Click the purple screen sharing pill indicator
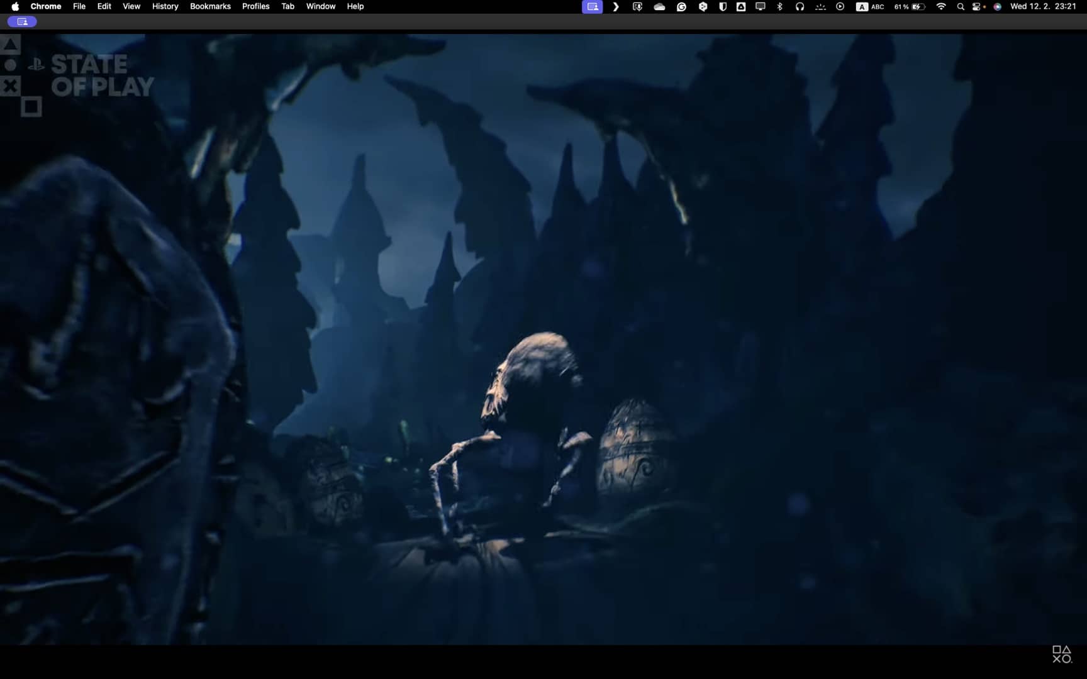 coord(22,21)
